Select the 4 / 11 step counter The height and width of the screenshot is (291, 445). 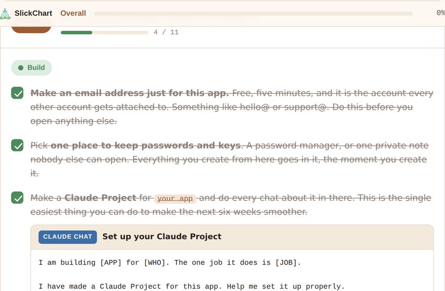click(x=166, y=32)
